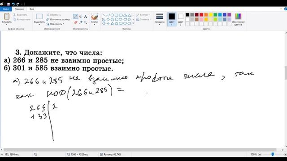
Task: Choose the five-point star shape
Action: pos(112,23)
